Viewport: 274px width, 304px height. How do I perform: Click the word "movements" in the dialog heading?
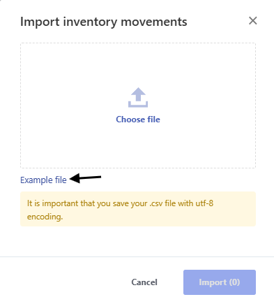(x=154, y=22)
